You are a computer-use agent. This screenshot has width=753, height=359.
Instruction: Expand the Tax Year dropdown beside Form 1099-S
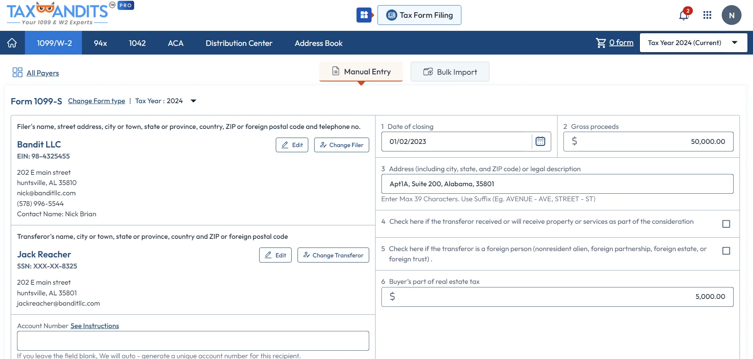coord(193,101)
